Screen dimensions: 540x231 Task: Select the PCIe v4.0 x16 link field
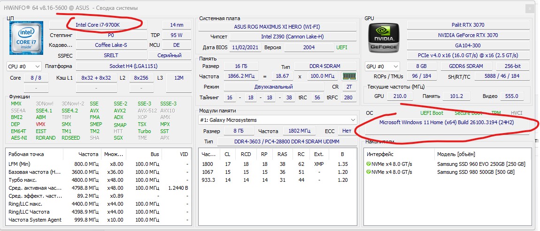tap(468, 55)
